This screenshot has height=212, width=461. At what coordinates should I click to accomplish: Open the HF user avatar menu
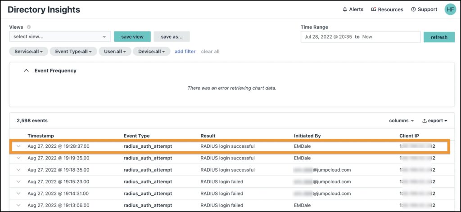[x=450, y=9]
